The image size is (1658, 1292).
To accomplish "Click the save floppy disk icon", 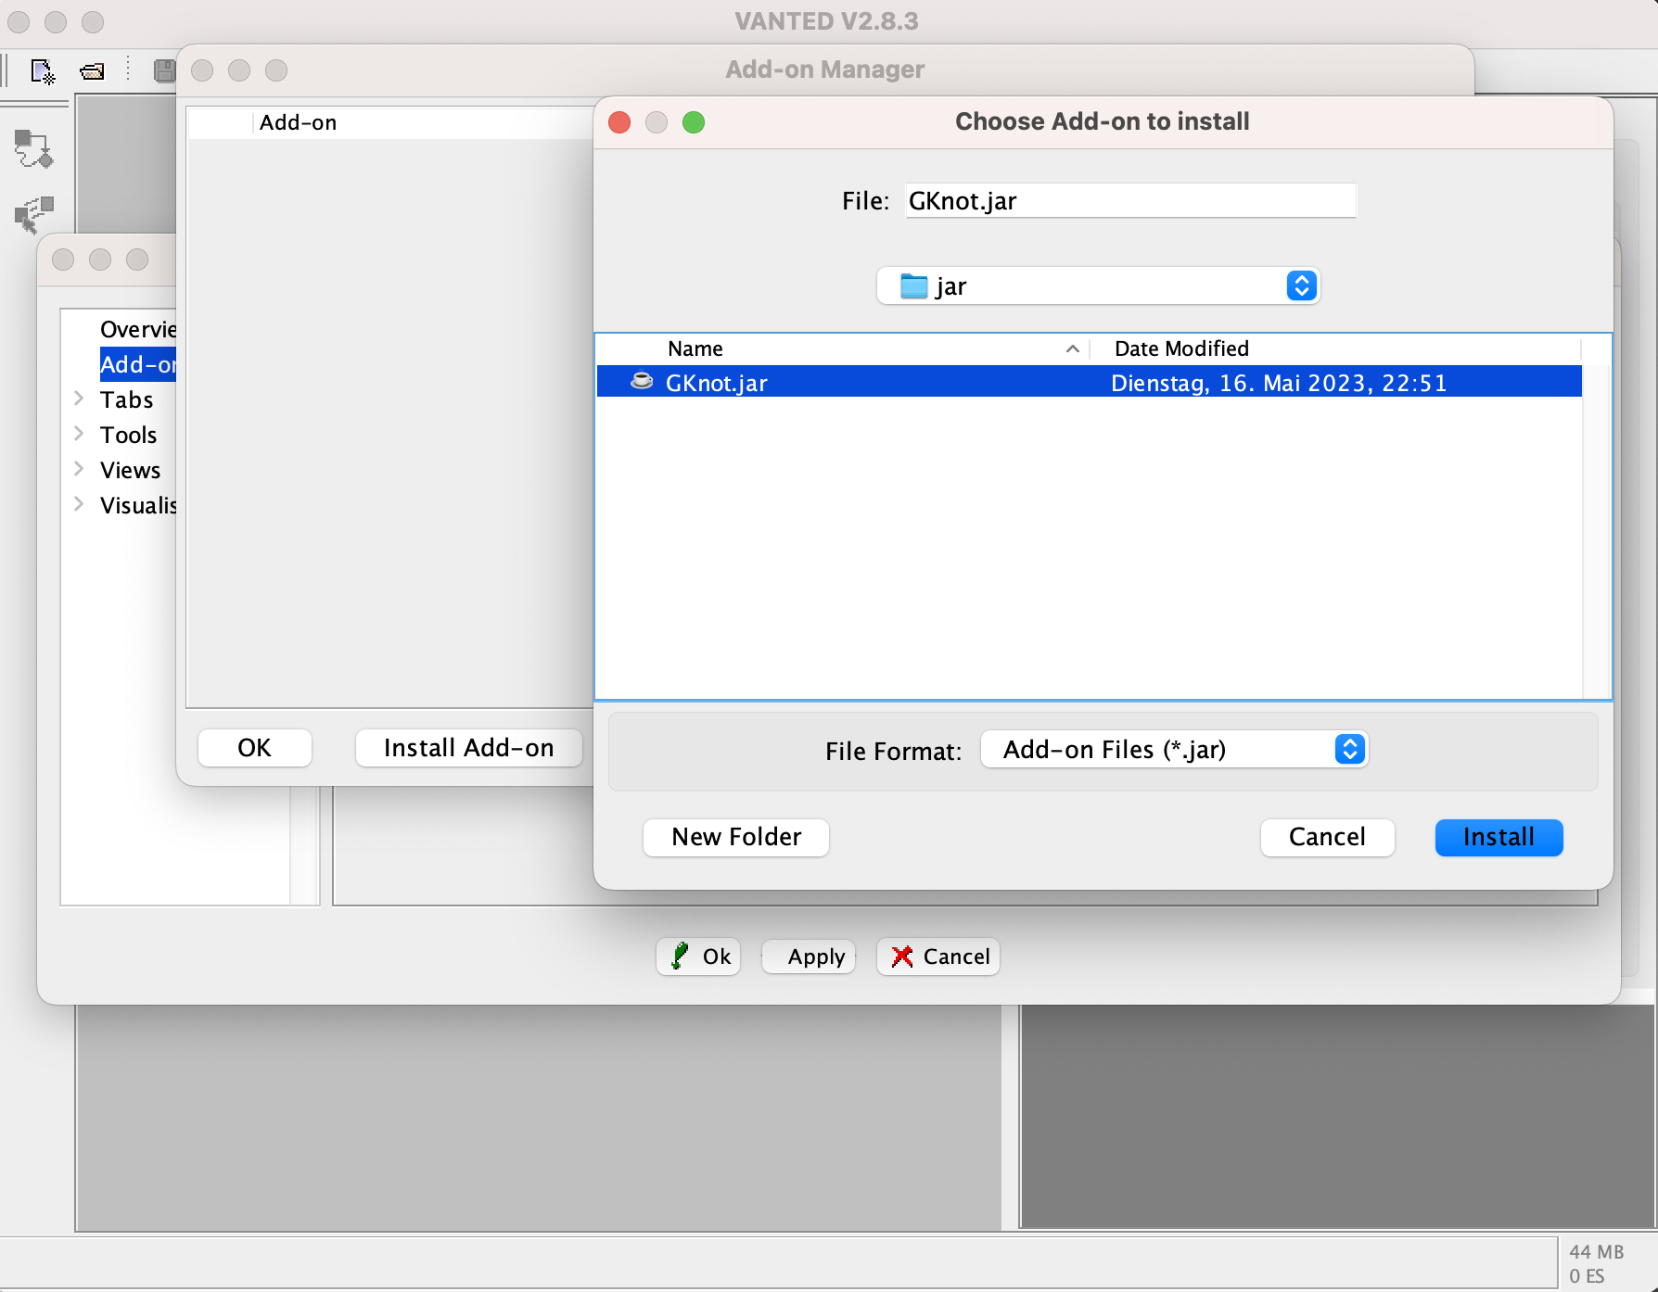I will [x=164, y=71].
